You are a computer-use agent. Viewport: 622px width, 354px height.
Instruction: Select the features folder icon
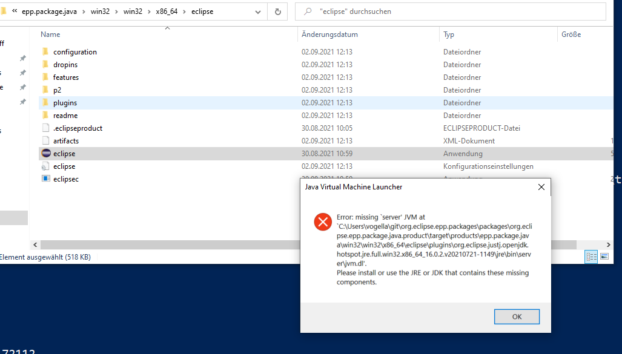coord(45,77)
